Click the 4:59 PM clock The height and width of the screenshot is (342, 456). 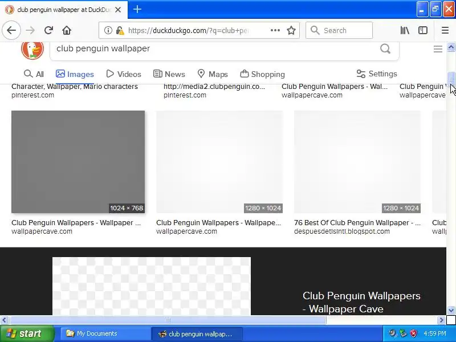pos(435,333)
